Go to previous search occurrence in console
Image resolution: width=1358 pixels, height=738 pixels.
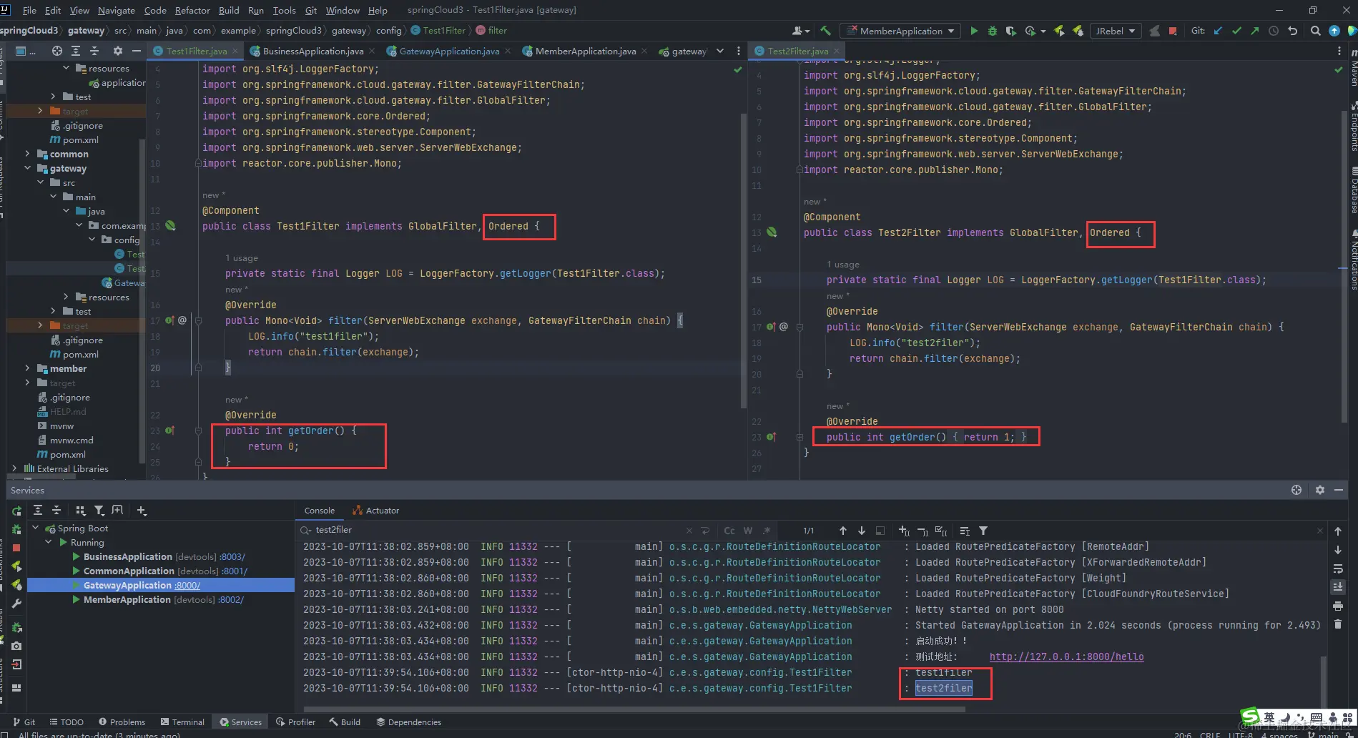[843, 531]
